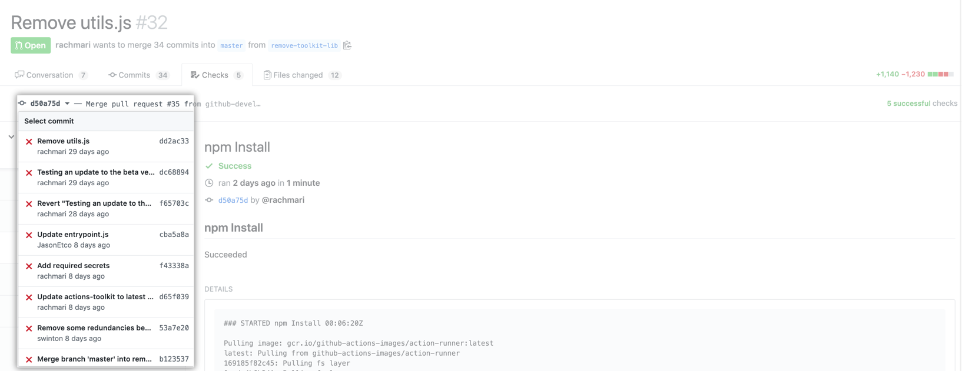Click the diffstat colored bar
Screen dimensions: 962x371
[x=940, y=74]
